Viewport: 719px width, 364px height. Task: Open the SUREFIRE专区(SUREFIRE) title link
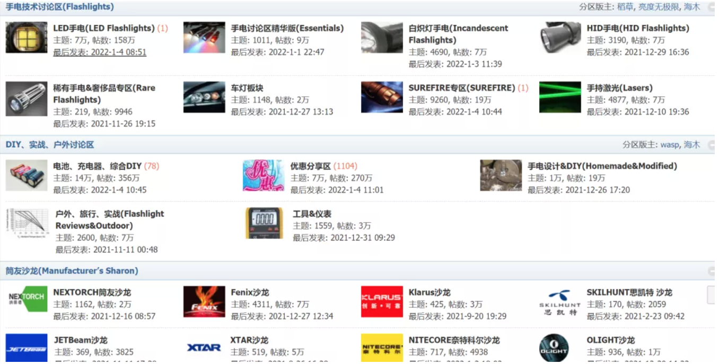pyautogui.click(x=462, y=88)
